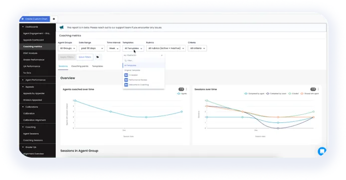346x180 pixels.
Task: Click the collapse arrow in the templates dropdown header
Action: coord(162,56)
